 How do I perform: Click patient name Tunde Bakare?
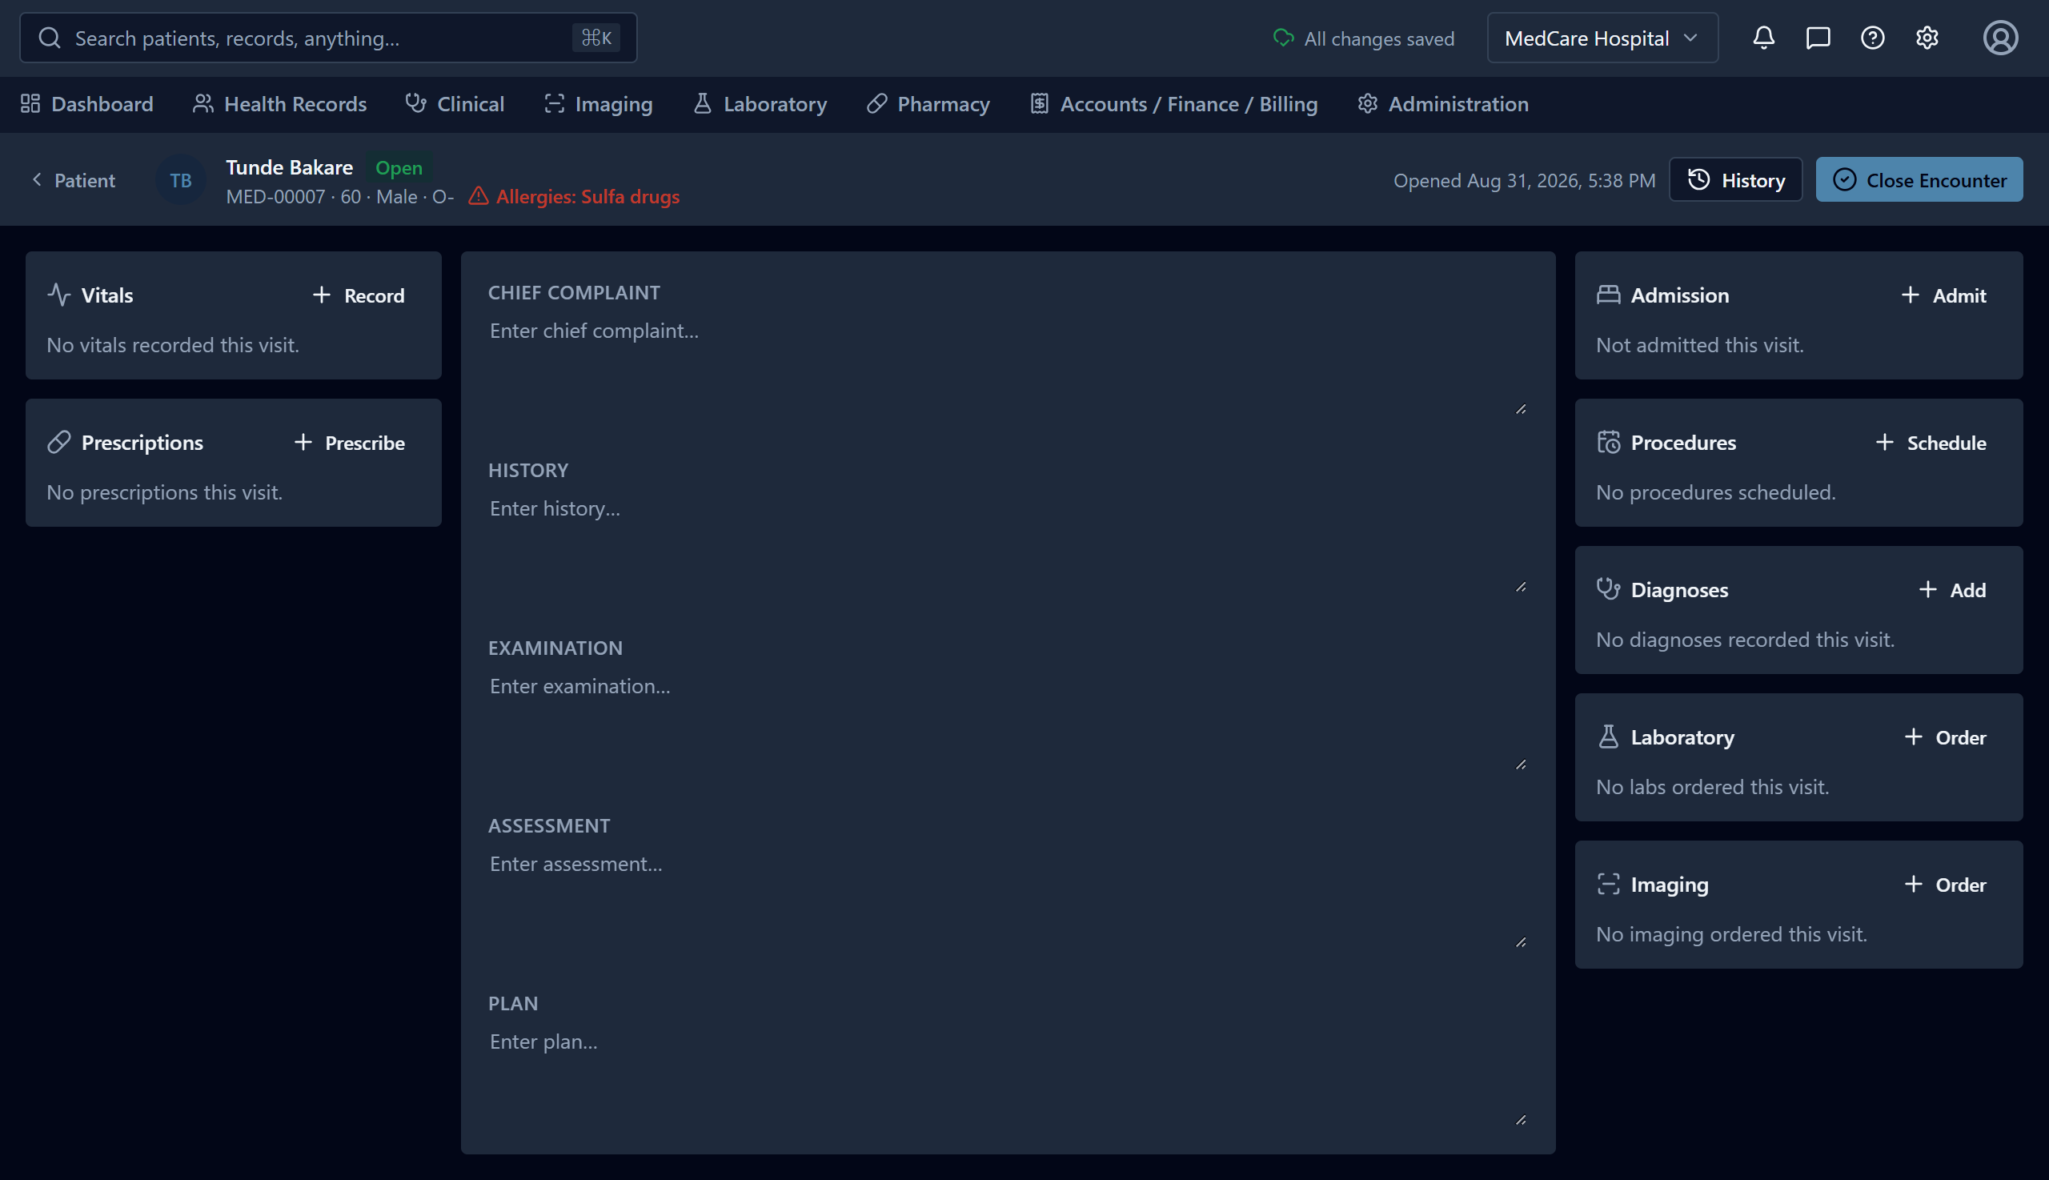[x=289, y=167]
